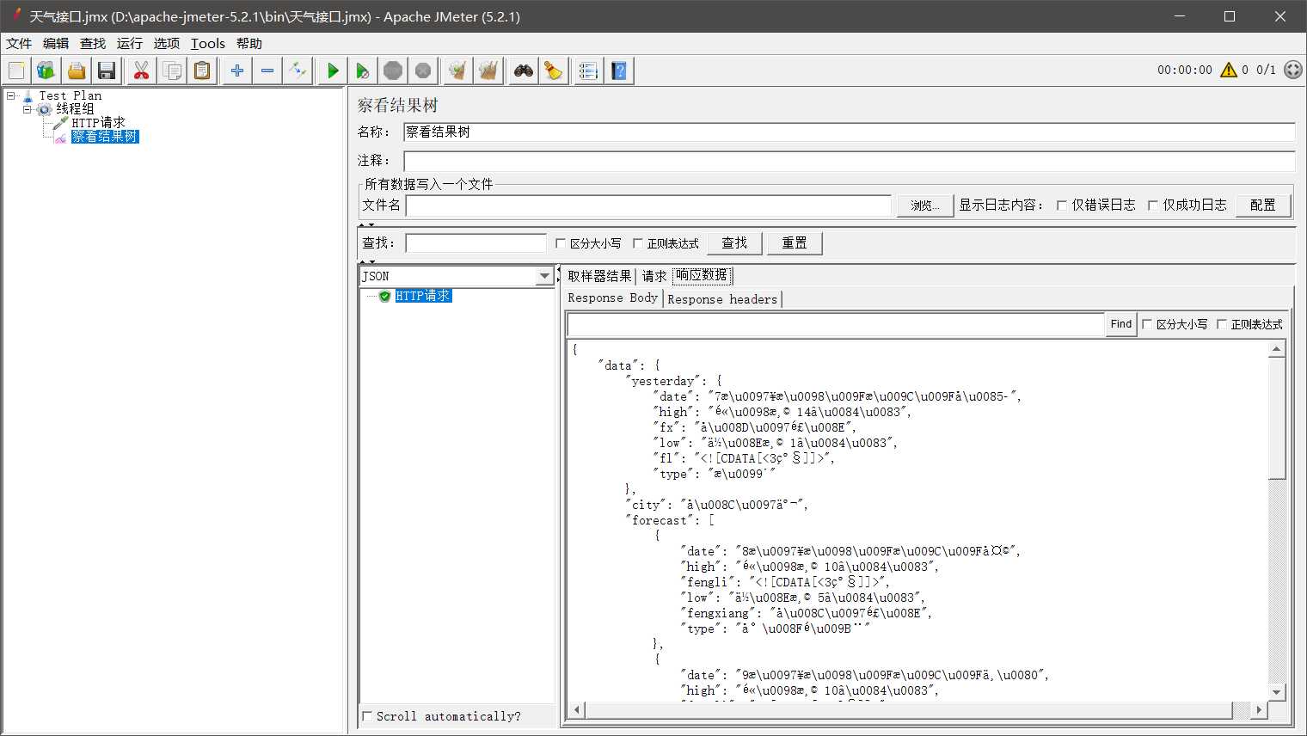Image resolution: width=1307 pixels, height=736 pixels.
Task: Click the Copy toolbar icon
Action: (172, 71)
